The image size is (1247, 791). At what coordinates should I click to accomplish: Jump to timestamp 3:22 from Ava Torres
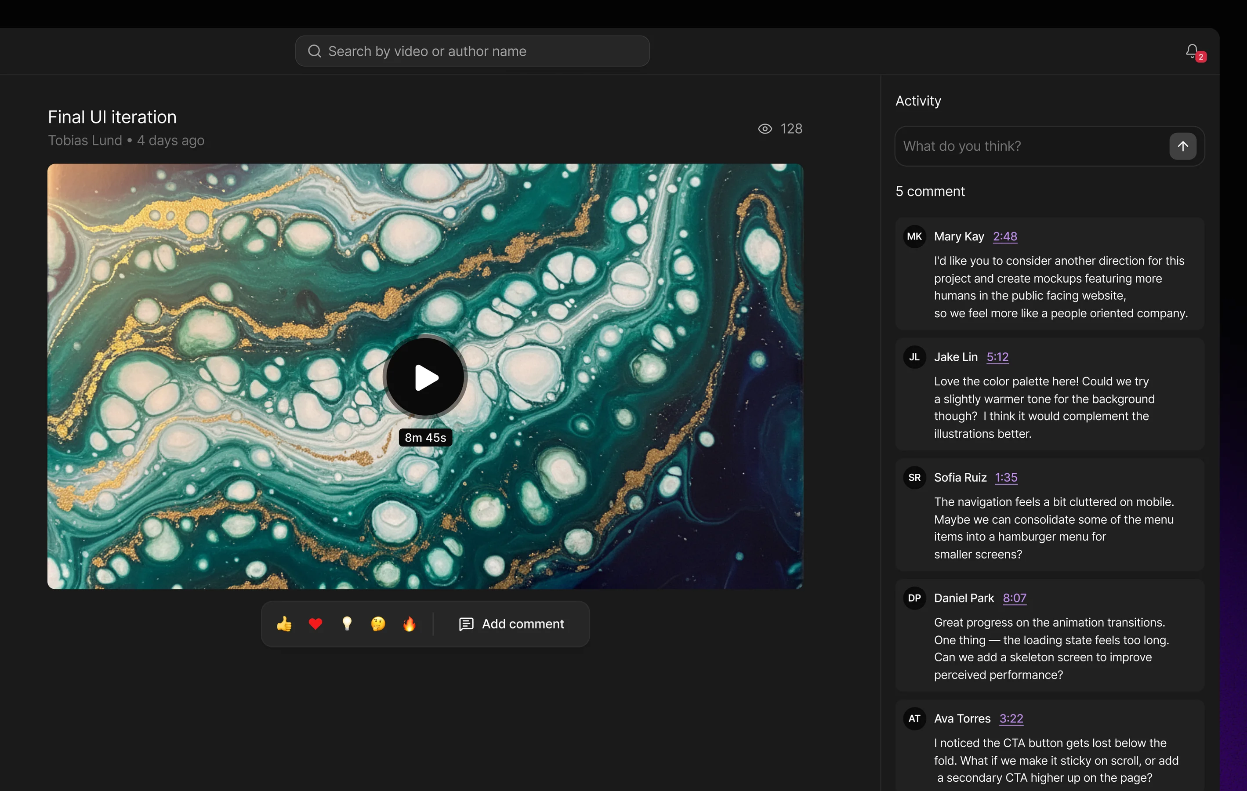(x=1011, y=718)
